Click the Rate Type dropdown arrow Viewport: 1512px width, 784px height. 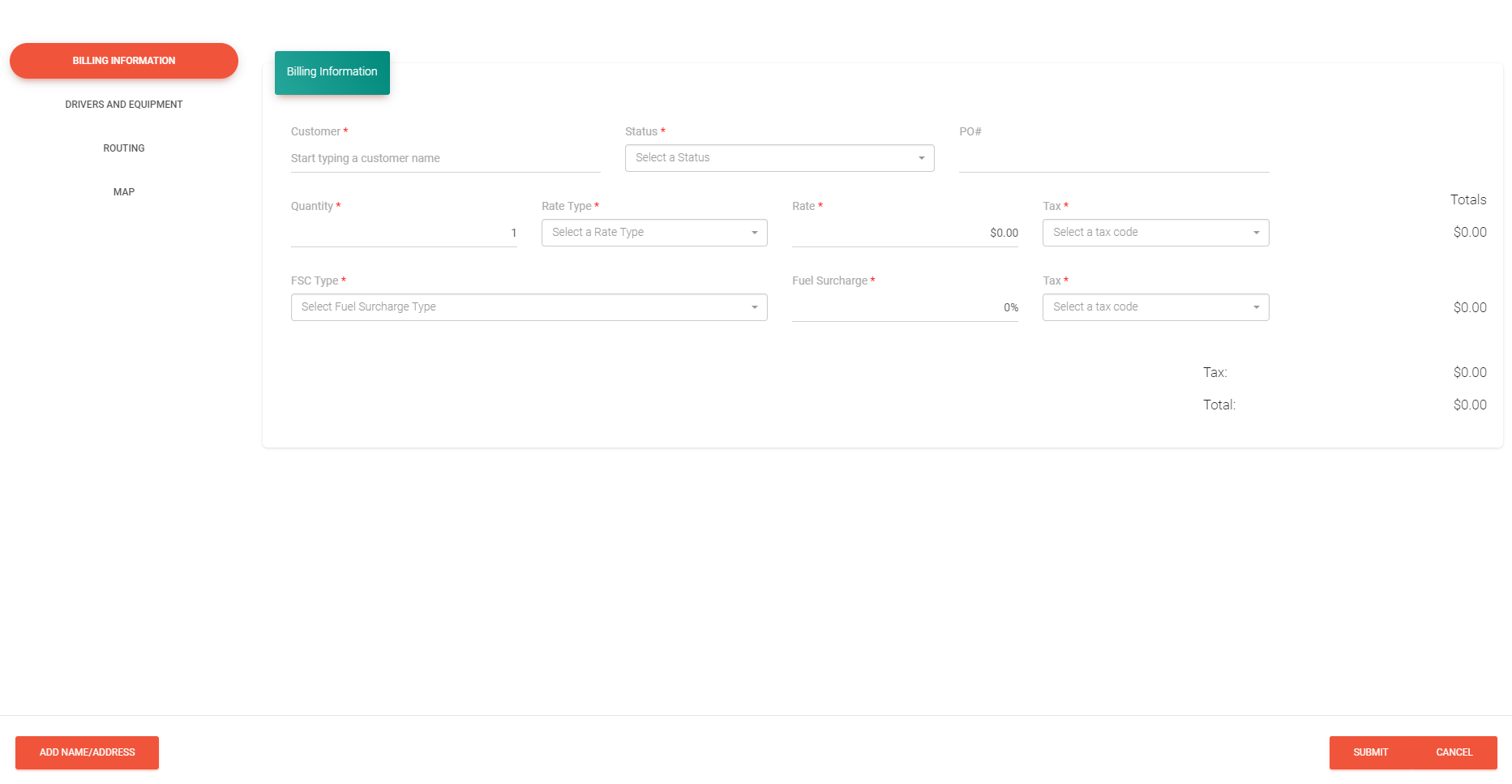pyautogui.click(x=753, y=233)
